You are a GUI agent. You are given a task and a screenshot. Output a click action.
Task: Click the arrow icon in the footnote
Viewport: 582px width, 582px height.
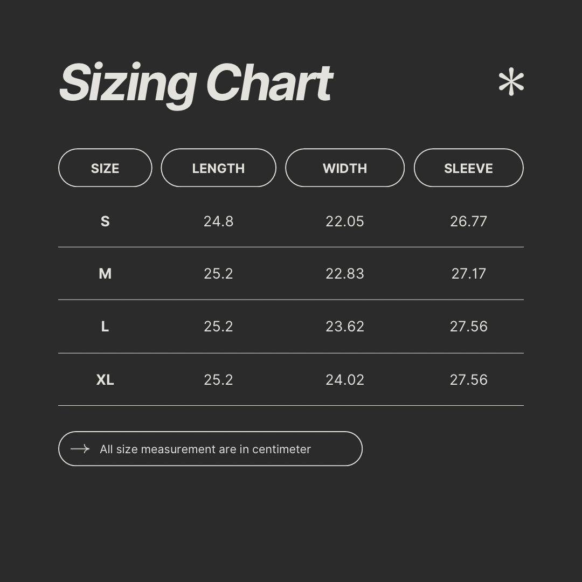(80, 449)
